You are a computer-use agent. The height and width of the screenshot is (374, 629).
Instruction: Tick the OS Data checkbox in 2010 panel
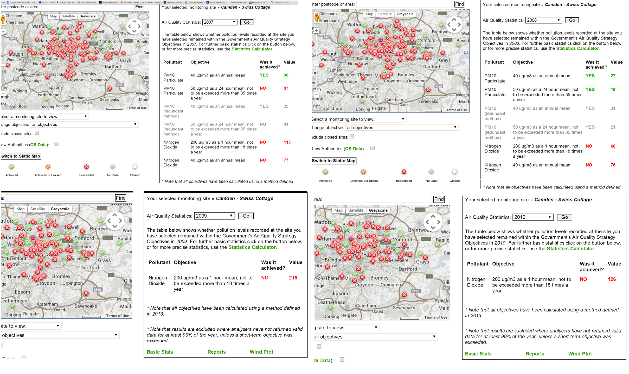342,360
